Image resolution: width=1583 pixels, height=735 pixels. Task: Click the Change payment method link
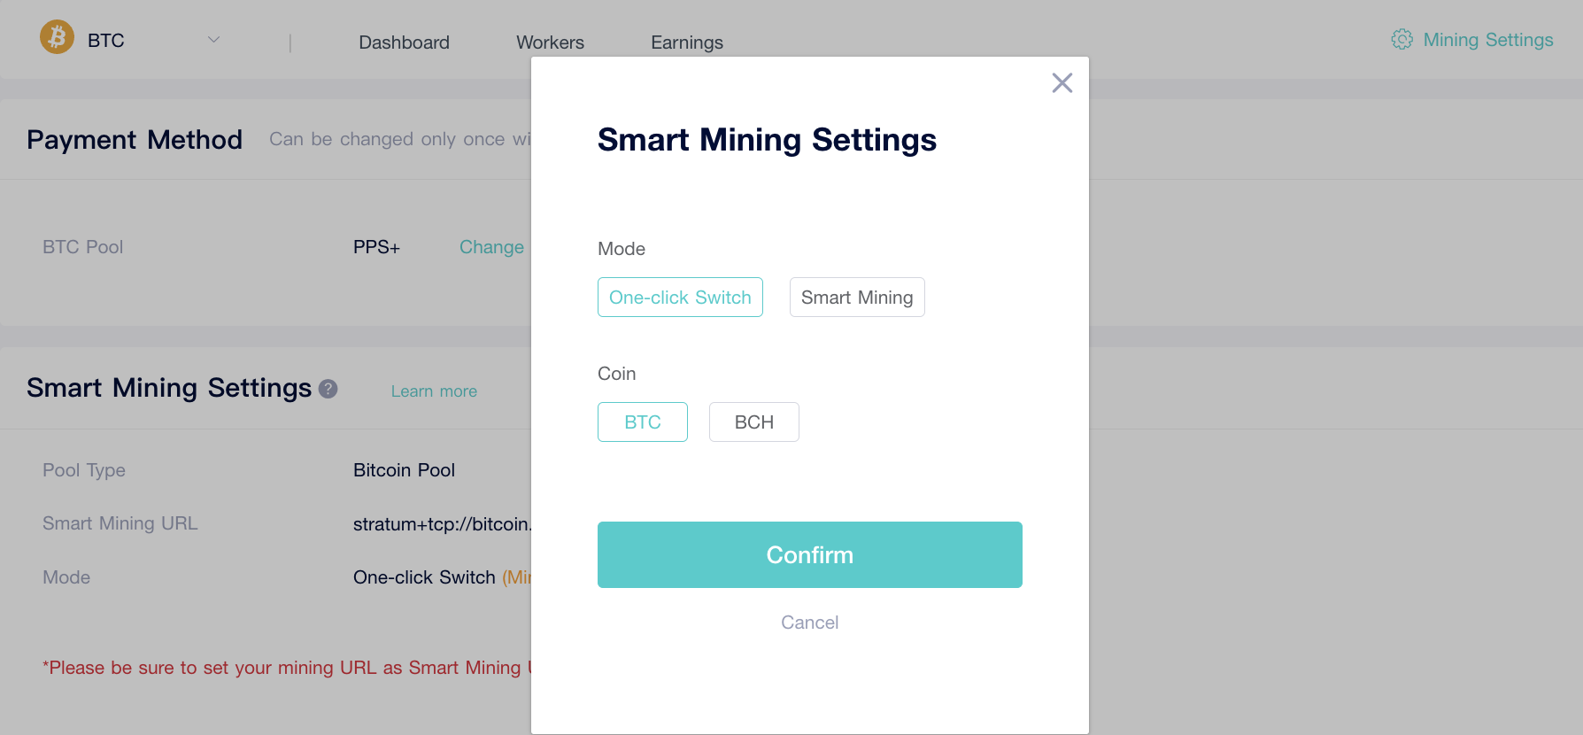tap(491, 247)
